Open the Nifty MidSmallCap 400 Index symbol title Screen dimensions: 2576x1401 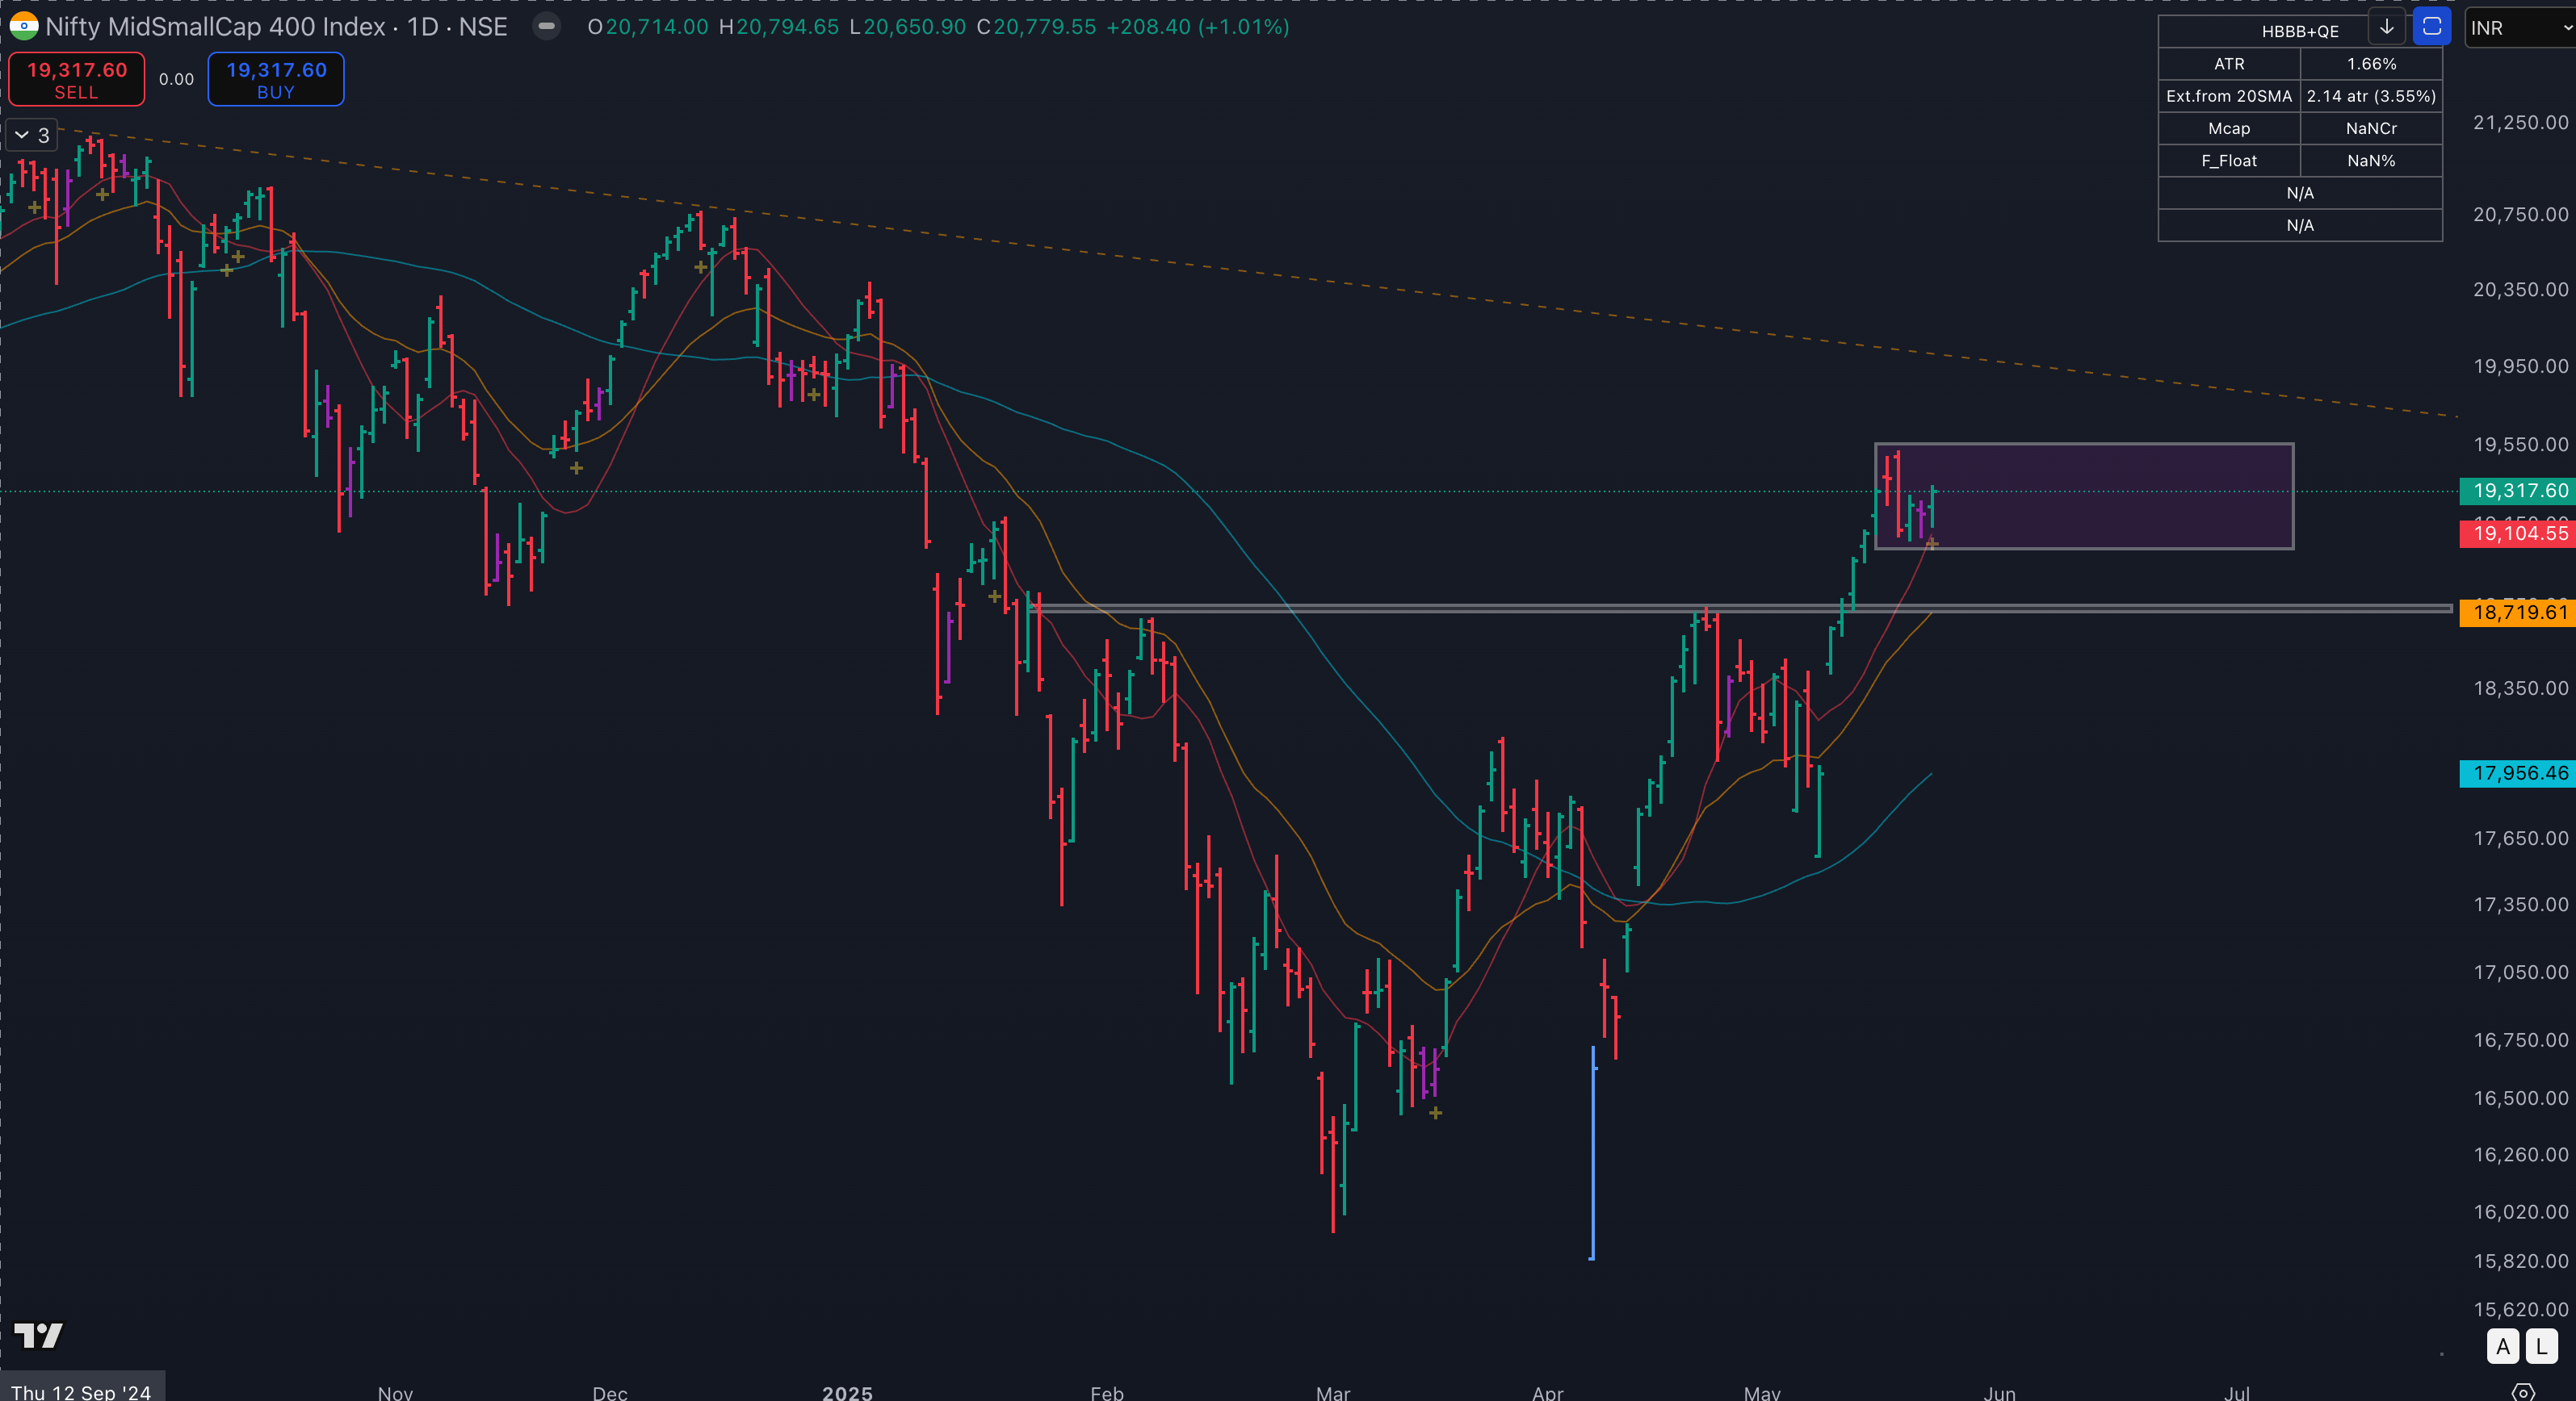pyautogui.click(x=276, y=27)
